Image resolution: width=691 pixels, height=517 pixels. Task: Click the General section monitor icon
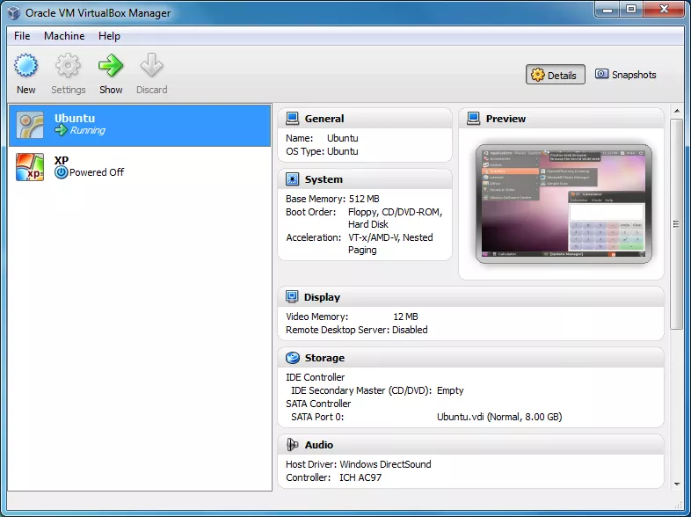tap(292, 119)
